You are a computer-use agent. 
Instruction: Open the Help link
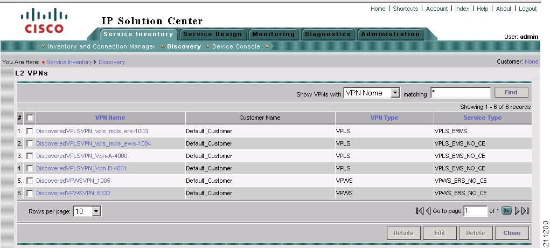[x=482, y=9]
